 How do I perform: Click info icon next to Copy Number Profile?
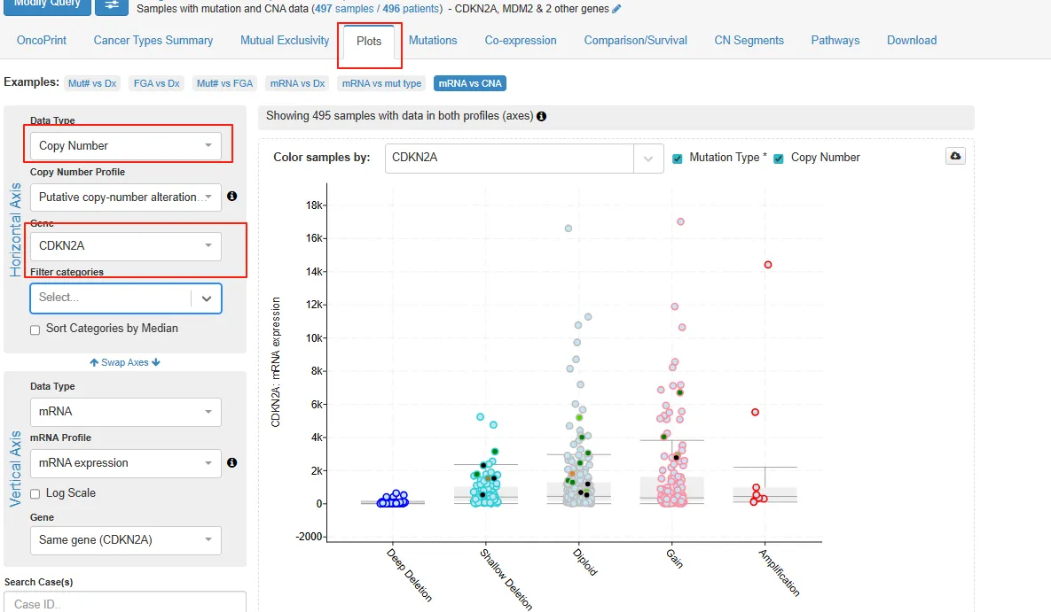coord(231,196)
